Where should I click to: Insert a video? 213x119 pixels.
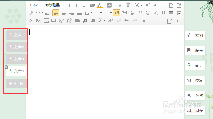(77, 21)
